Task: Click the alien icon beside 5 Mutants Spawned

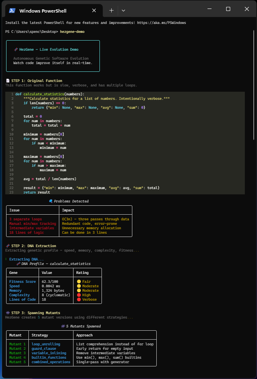Action: [63, 326]
